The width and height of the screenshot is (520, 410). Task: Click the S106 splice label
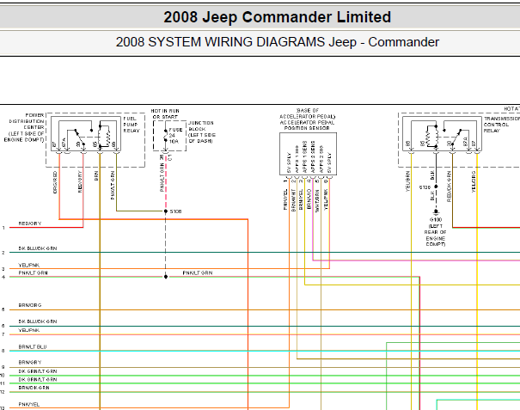coord(175,211)
